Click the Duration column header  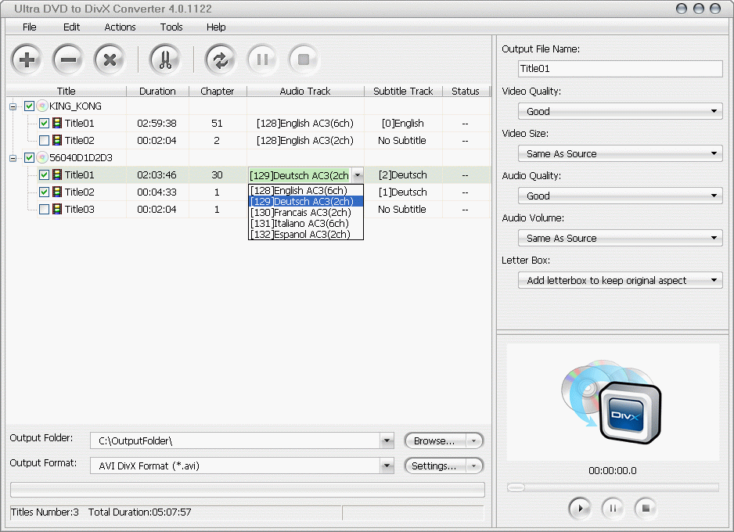pyautogui.click(x=157, y=92)
